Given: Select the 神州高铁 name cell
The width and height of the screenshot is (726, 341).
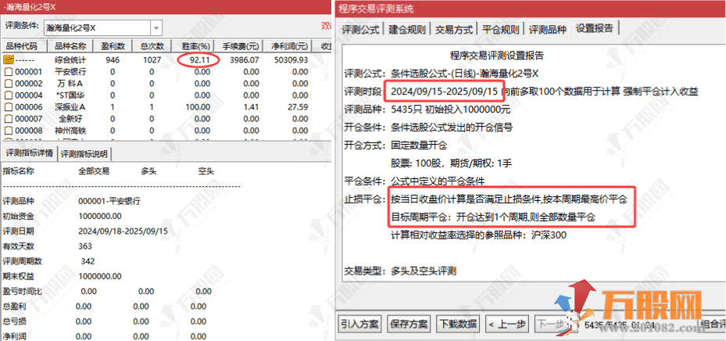Looking at the screenshot, I should point(70,131).
